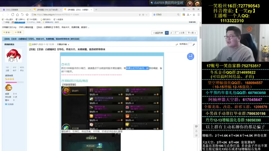Open the 腾讯游戏 bookmark
Viewport: 269px width, 151px height.
(46, 19)
